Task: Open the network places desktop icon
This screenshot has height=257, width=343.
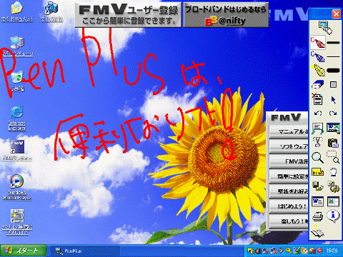Action: click(x=17, y=46)
